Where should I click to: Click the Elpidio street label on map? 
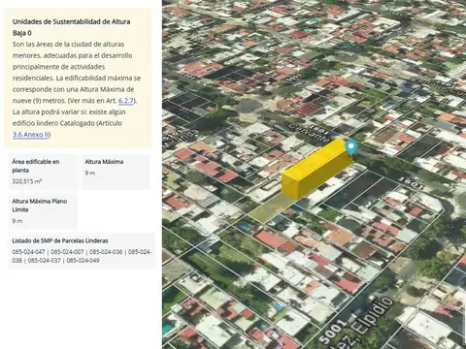[x=373, y=317]
